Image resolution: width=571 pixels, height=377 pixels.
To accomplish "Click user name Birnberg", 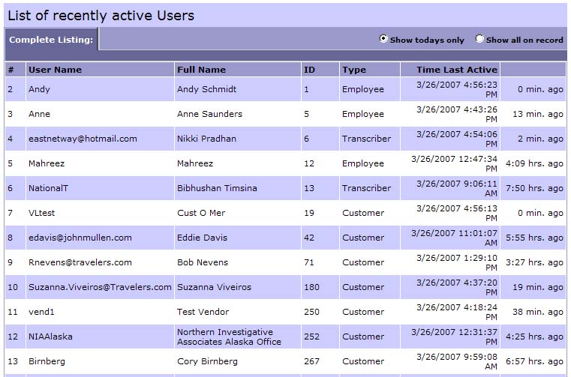I will tap(47, 361).
